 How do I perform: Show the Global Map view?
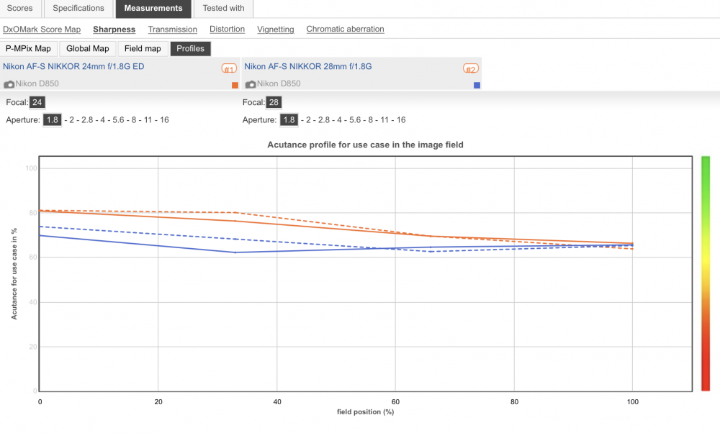pos(88,49)
